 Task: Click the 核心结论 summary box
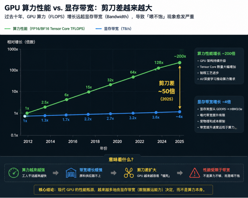(x=123, y=190)
